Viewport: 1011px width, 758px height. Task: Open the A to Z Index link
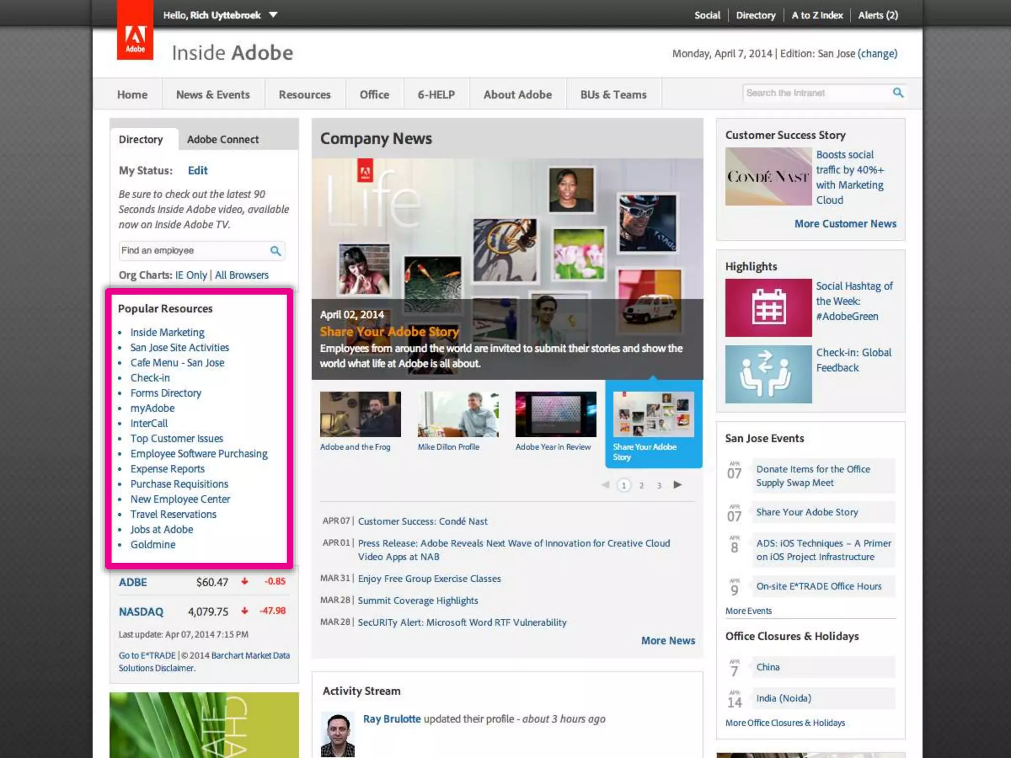tap(817, 15)
